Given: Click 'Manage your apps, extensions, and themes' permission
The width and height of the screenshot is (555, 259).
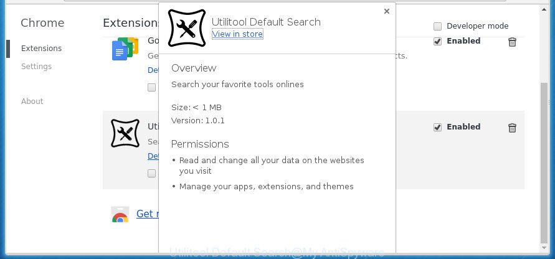Looking at the screenshot, I should 266,186.
